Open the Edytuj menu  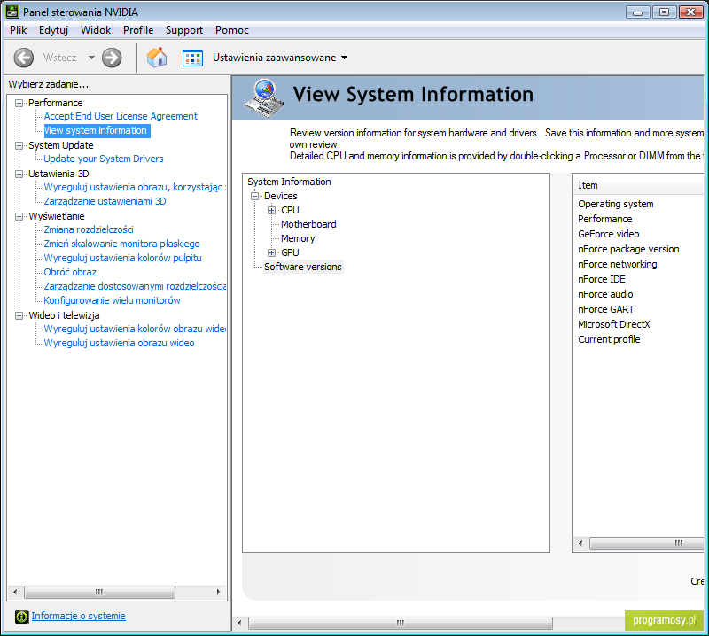click(53, 30)
